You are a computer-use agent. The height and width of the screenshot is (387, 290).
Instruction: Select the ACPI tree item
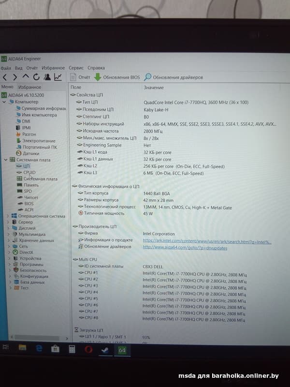26,210
